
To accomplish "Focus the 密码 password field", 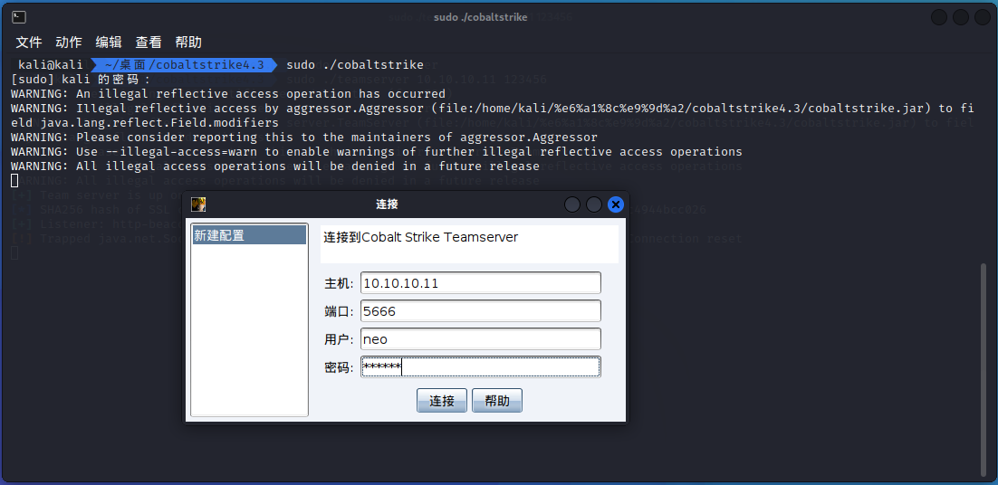I will tap(481, 366).
